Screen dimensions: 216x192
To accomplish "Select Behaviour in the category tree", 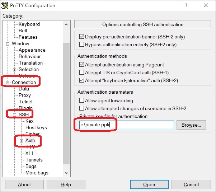I will [x=30, y=56].
